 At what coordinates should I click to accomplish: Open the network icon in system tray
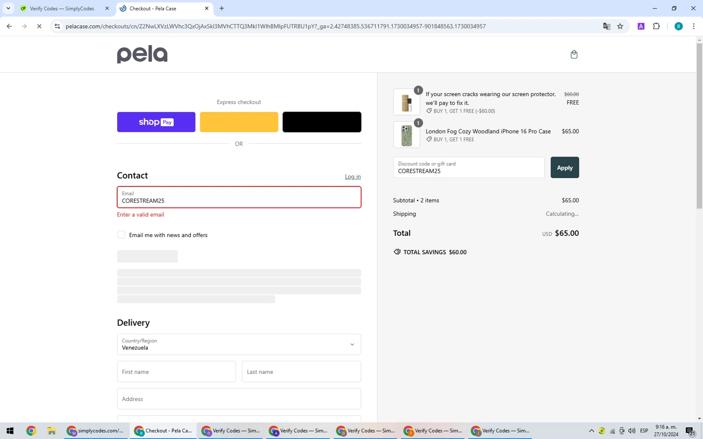pyautogui.click(x=612, y=431)
